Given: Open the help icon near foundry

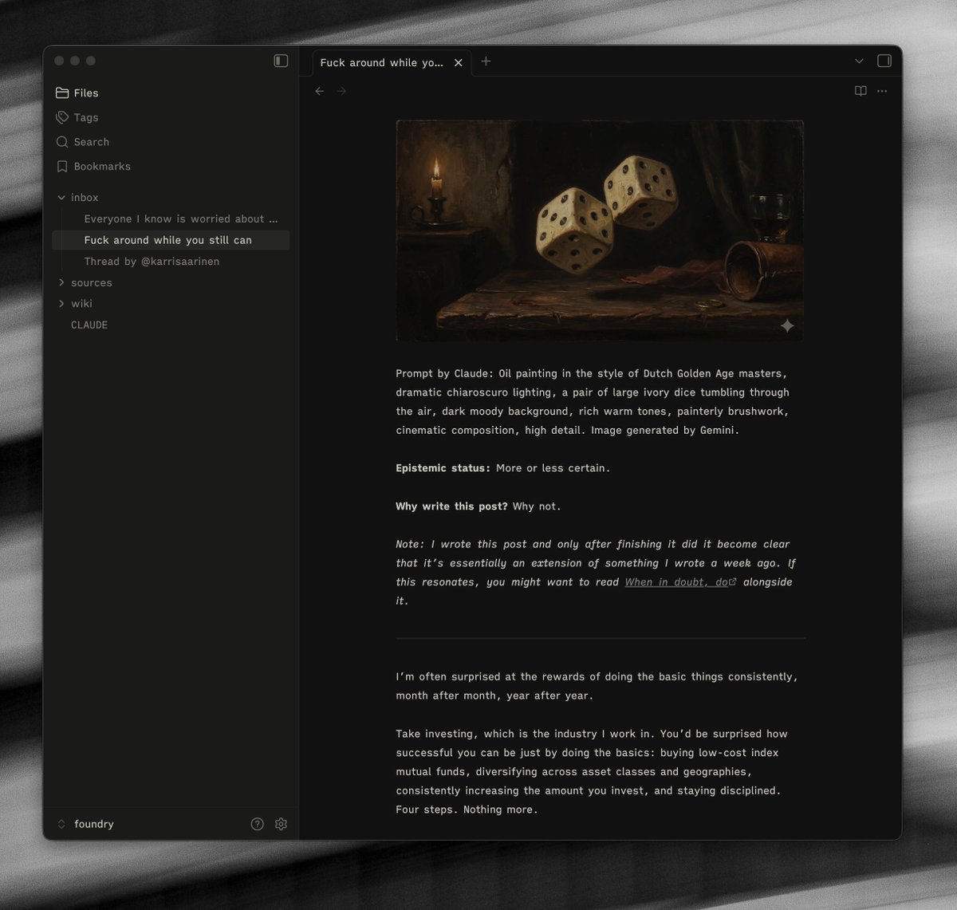Looking at the screenshot, I should pos(257,825).
